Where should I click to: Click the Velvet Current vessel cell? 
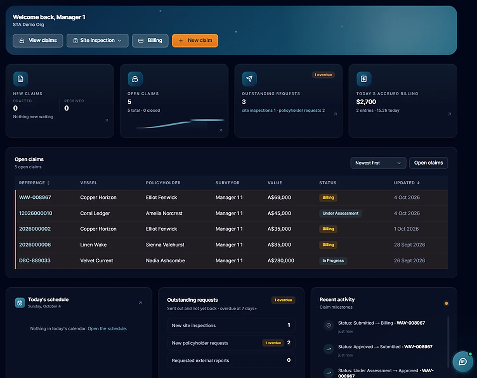pyautogui.click(x=96, y=261)
